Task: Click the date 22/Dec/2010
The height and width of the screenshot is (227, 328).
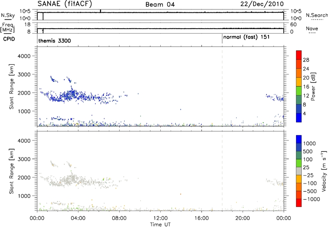Action: pyautogui.click(x=262, y=4)
